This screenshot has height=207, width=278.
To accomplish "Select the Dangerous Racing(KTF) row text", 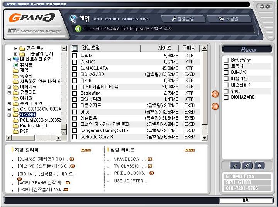I will click(x=104, y=130).
